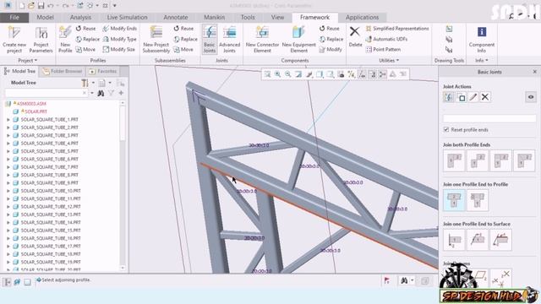Click the copy joint action icon
This screenshot has height=304, width=541.
click(461, 97)
